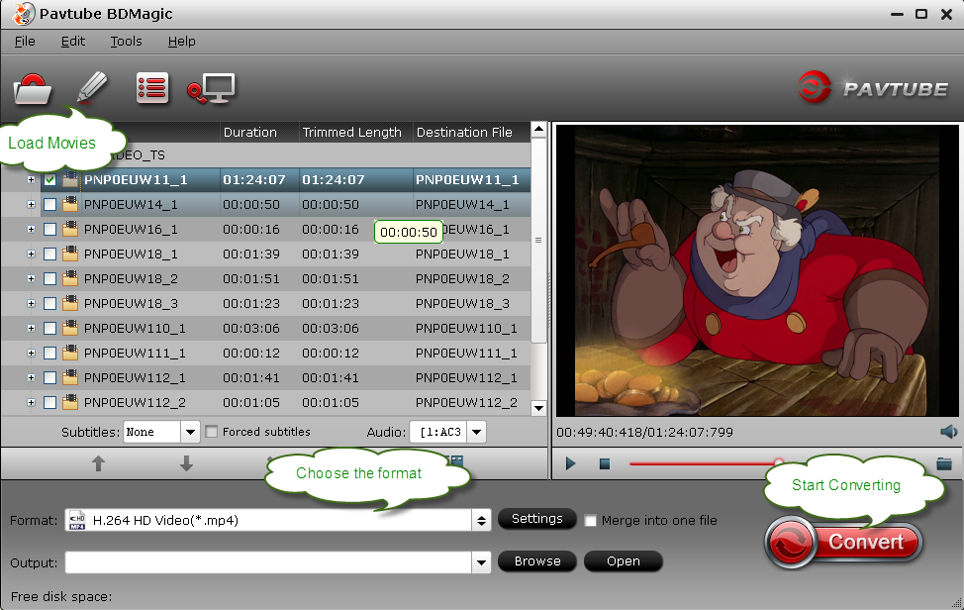Move selected title down with arrow
Screen dimensions: 964x610
click(186, 463)
